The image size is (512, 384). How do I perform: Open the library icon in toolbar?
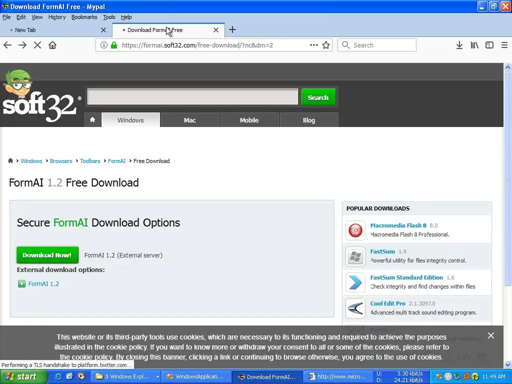point(474,45)
